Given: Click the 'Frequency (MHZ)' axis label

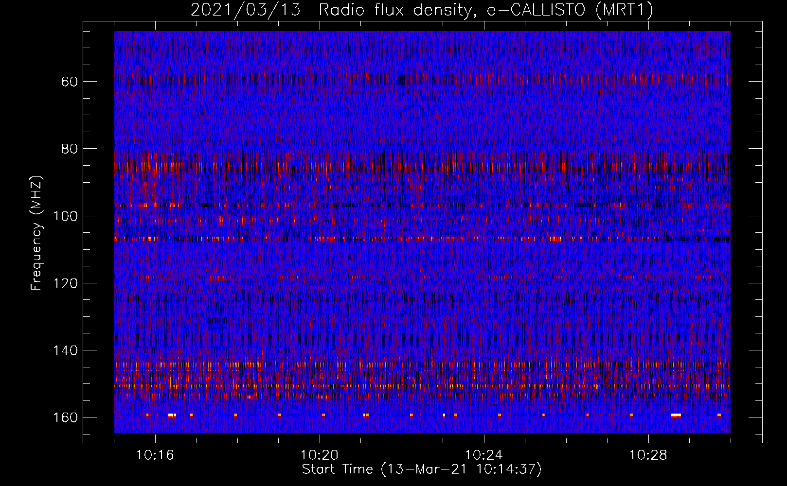Looking at the screenshot, I should [36, 233].
